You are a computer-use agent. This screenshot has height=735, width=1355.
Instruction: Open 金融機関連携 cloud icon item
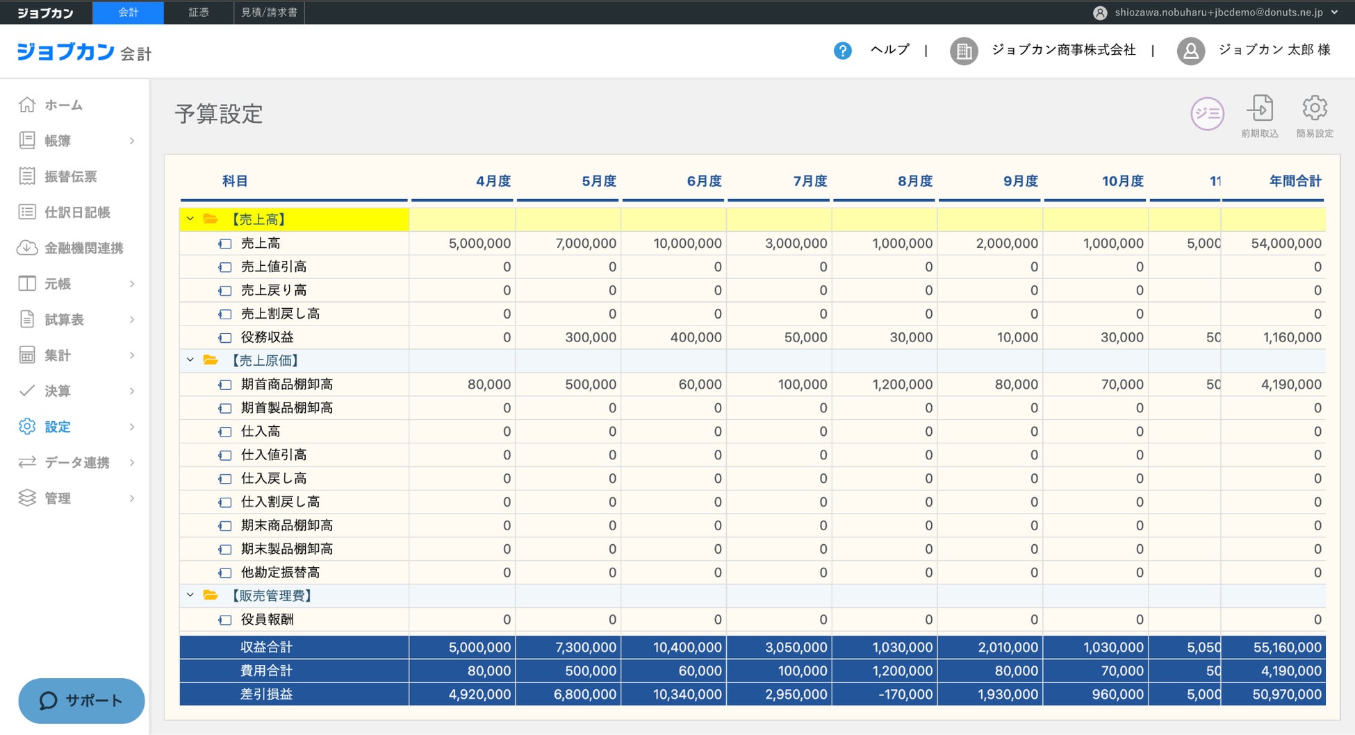pyautogui.click(x=27, y=248)
